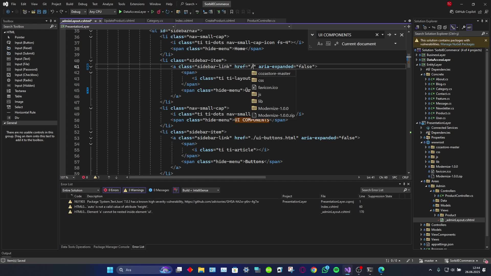This screenshot has height=276, width=491.
Task: Click the Undo arrow icon
Action: [x=52, y=12]
